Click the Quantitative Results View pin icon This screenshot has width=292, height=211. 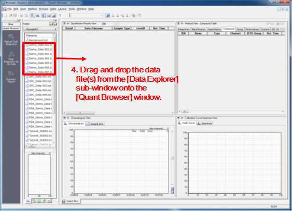click(x=64, y=24)
